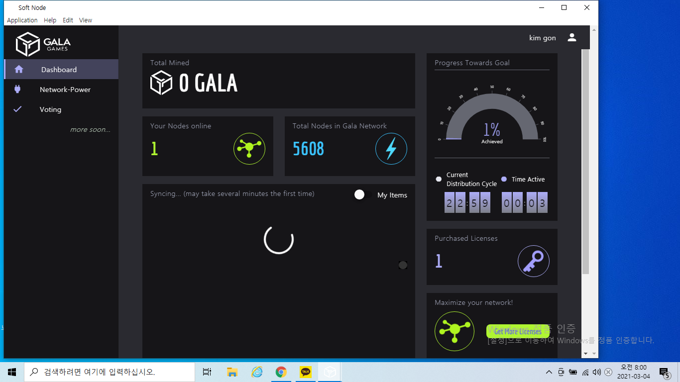Click the kim gon username
Screen dimensions: 680x382
tap(543, 38)
